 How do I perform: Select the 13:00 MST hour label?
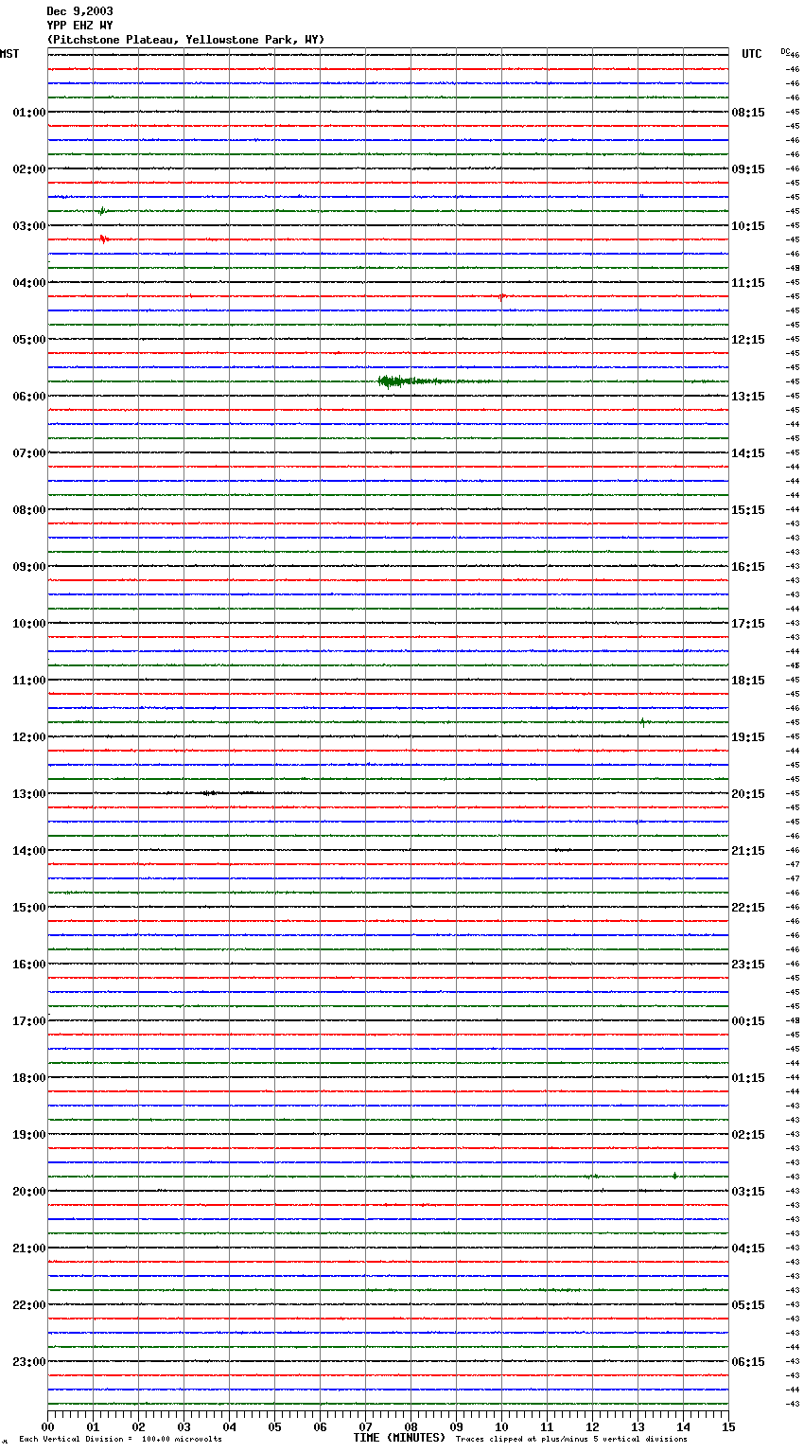(x=29, y=794)
